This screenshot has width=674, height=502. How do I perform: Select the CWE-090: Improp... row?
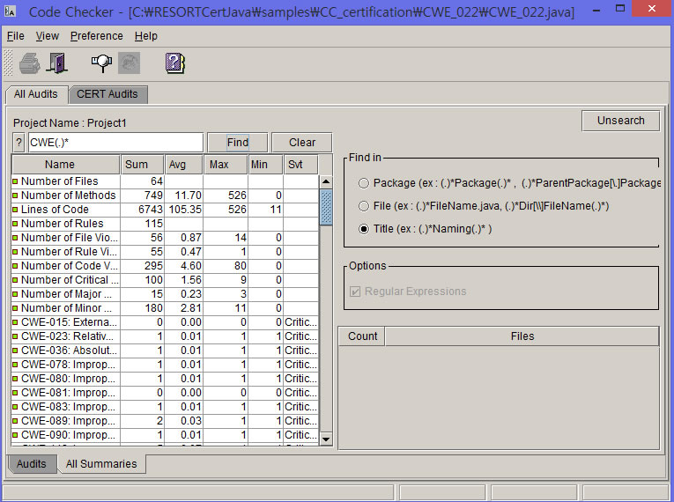[x=165, y=435]
